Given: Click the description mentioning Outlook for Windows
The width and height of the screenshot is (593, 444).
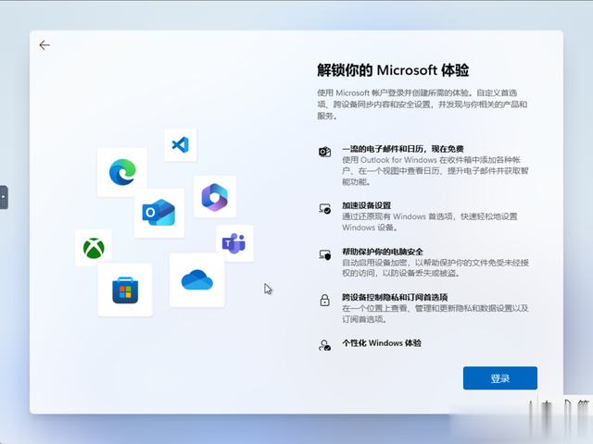Looking at the screenshot, I should (x=435, y=170).
